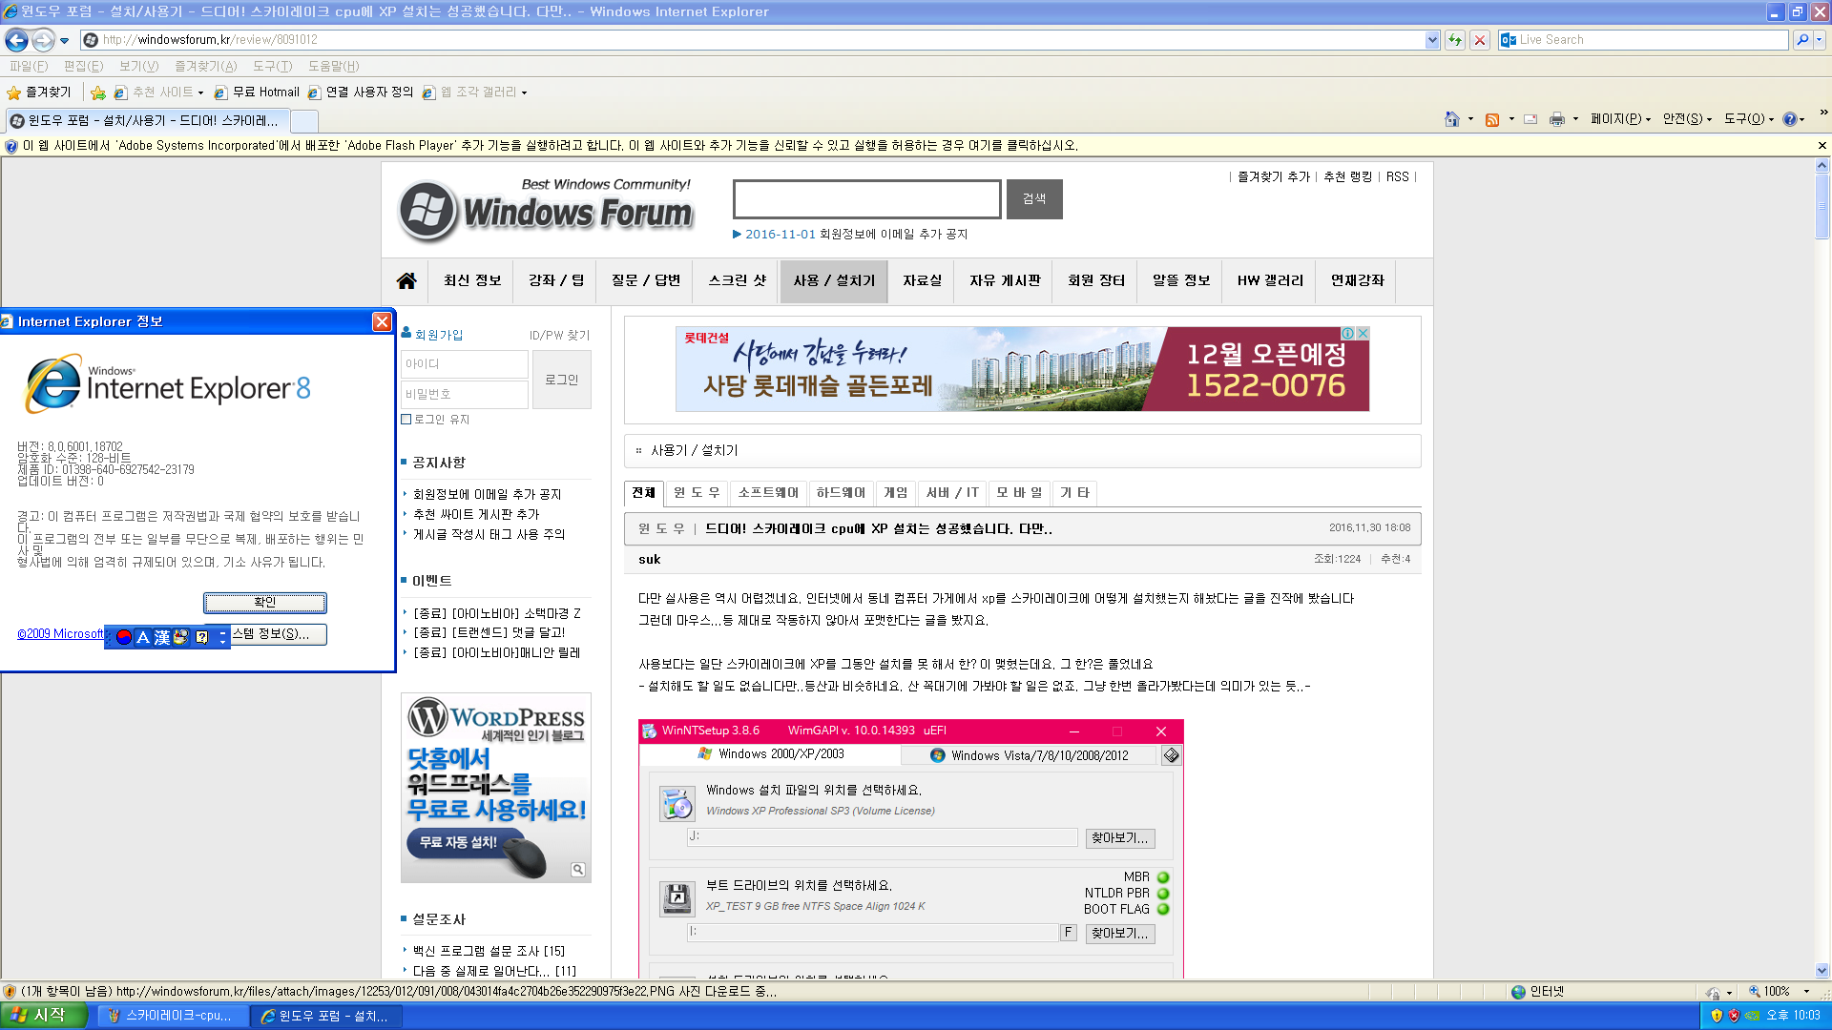Click the browse icon for boot drive location
Screen dimensions: 1832x1030
(1118, 932)
